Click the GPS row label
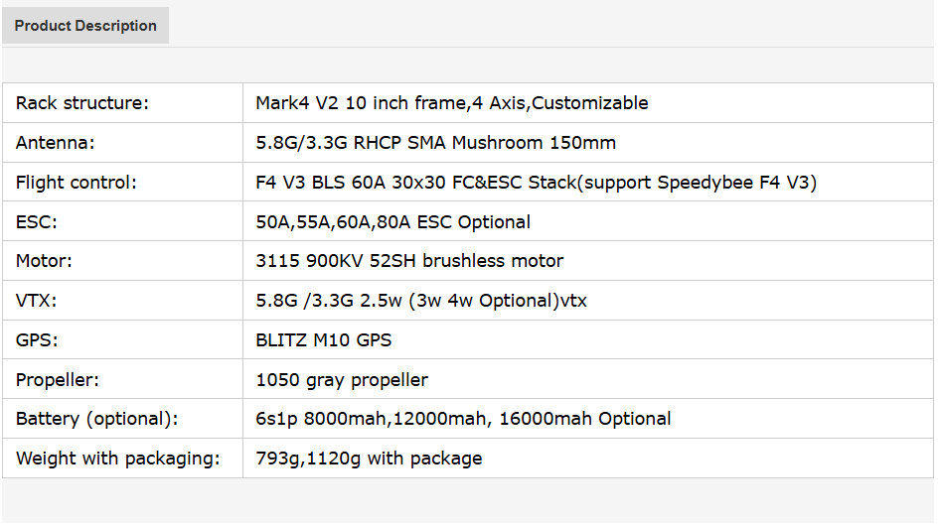Image resolution: width=938 pixels, height=526 pixels. point(37,340)
